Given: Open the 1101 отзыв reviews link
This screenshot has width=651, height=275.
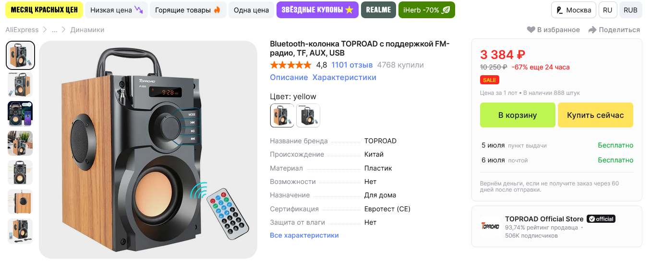Looking at the screenshot, I should 352,65.
